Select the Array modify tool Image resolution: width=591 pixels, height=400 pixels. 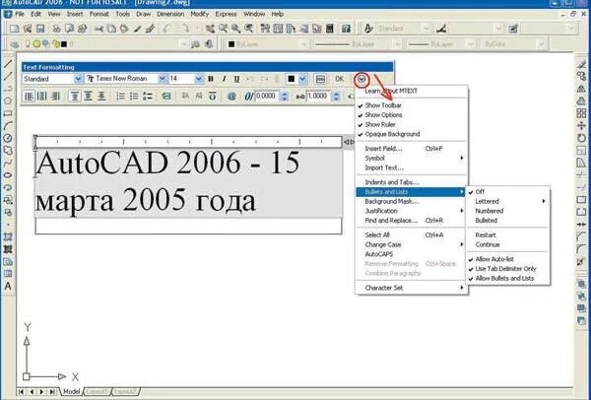click(x=581, y=113)
